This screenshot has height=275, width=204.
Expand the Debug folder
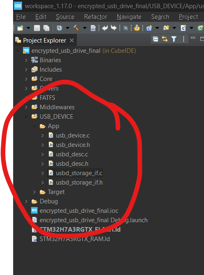pos(26,201)
